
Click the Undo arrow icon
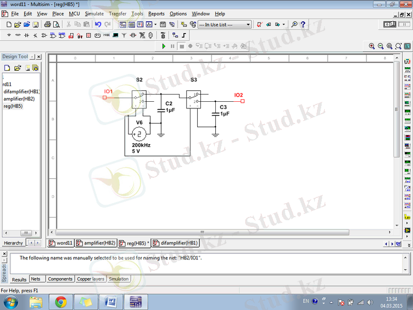[98, 24]
